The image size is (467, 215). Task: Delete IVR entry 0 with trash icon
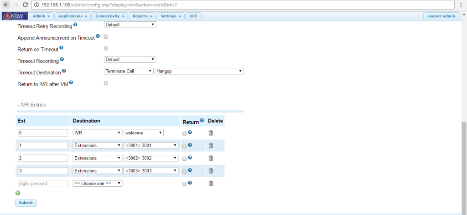(211, 133)
